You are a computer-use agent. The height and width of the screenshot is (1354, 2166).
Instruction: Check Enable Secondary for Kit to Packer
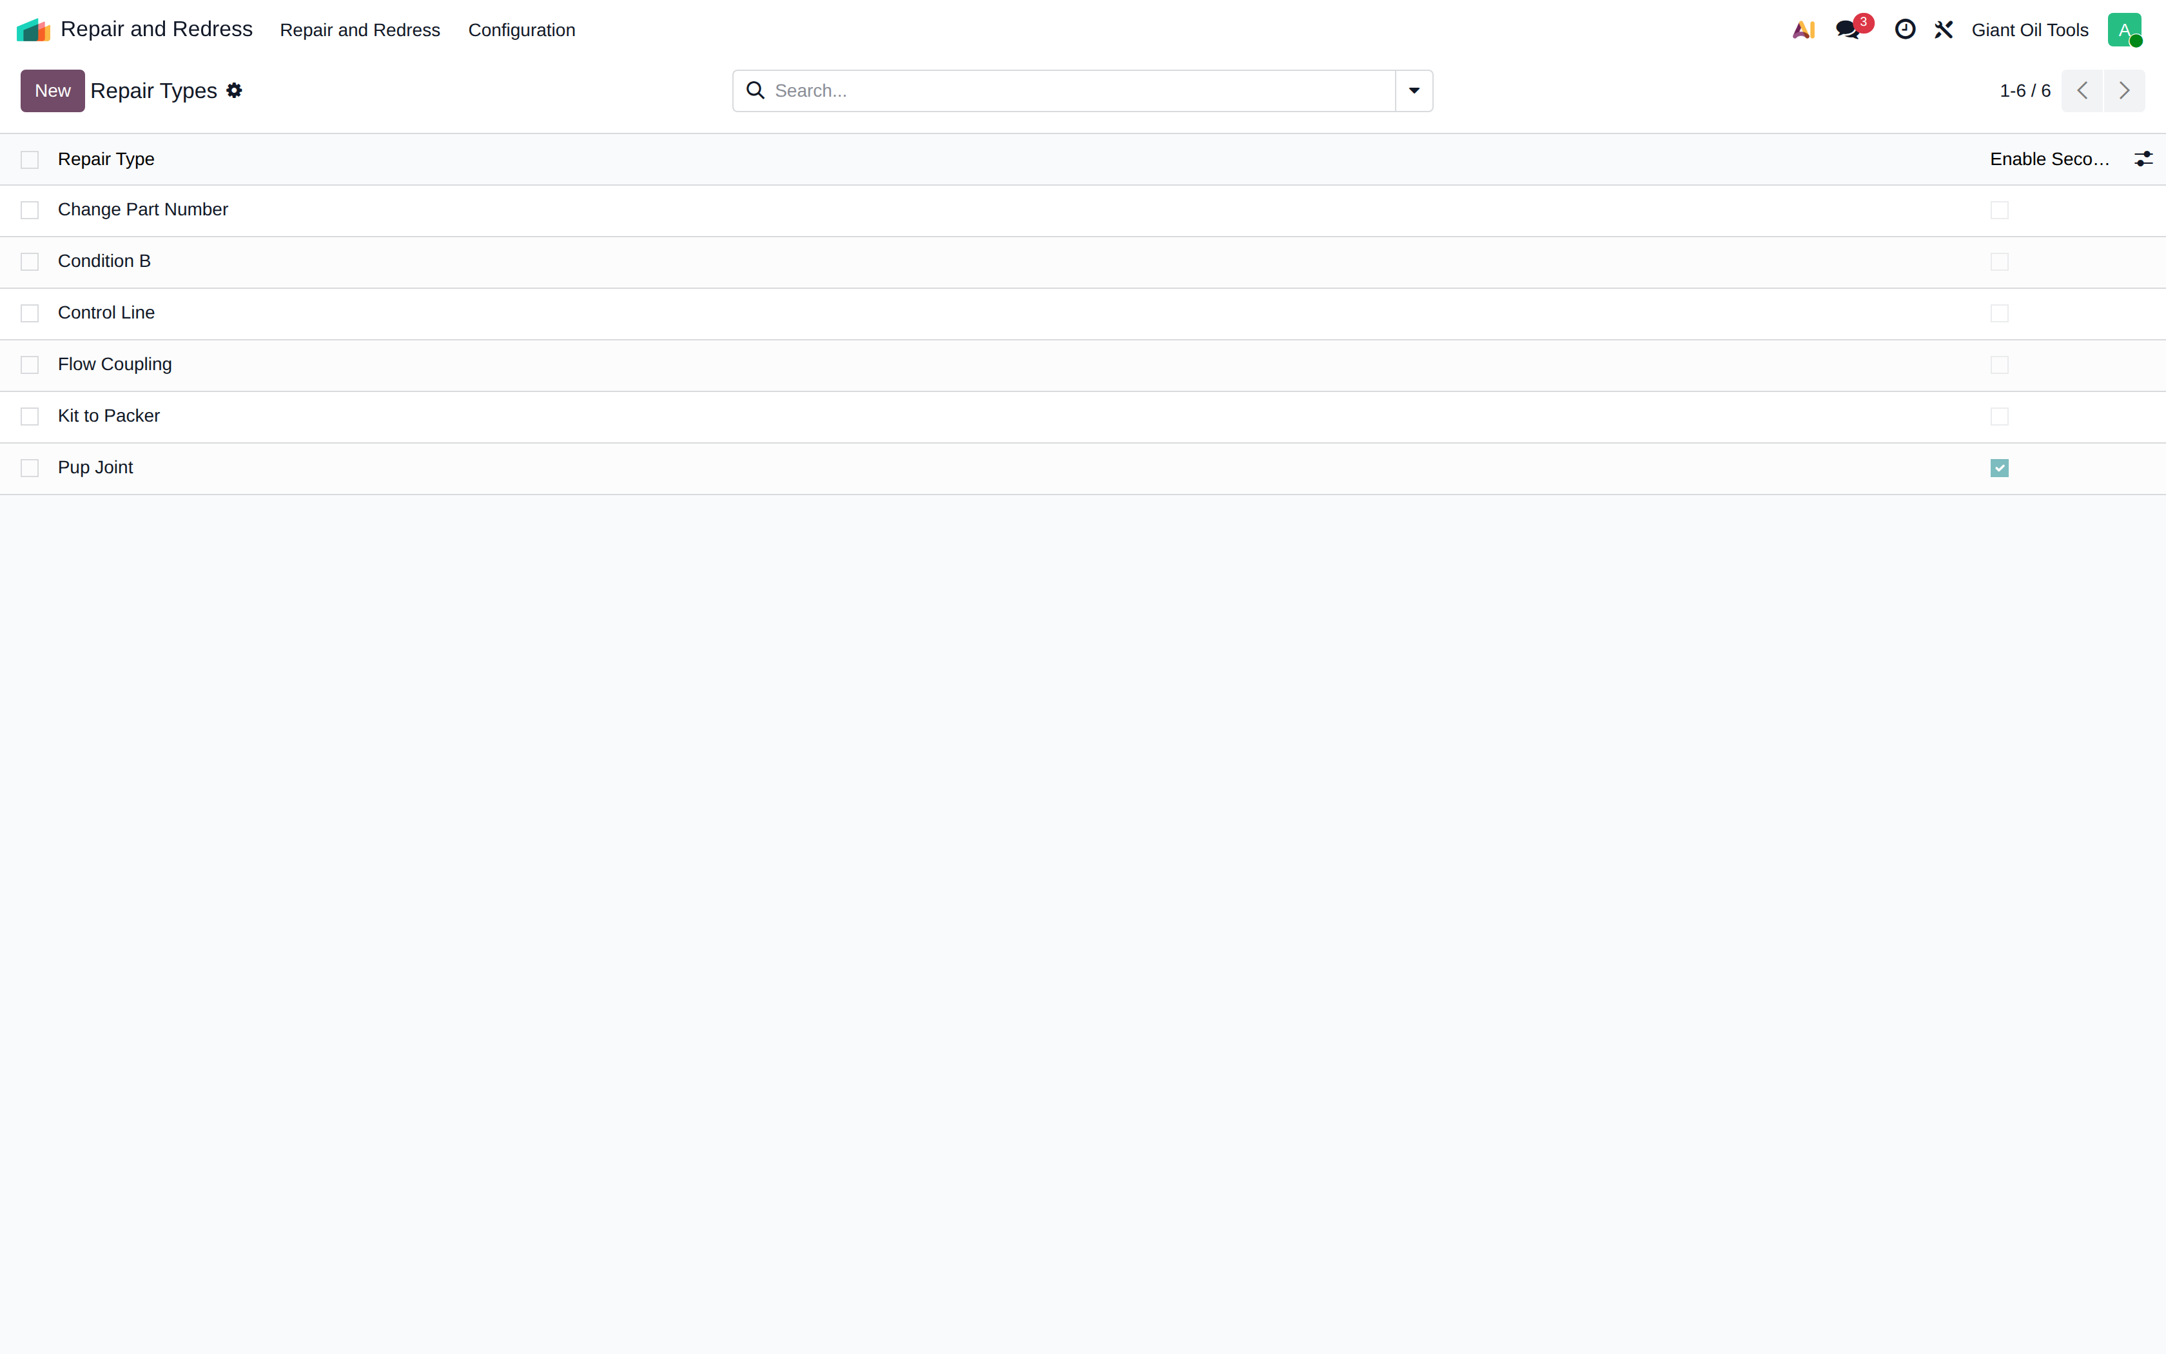2000,417
